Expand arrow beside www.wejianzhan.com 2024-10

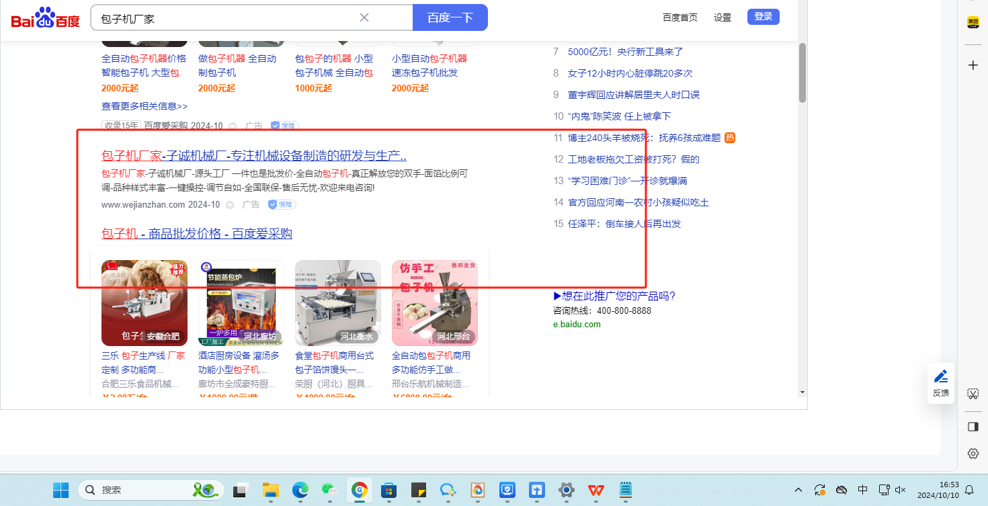(x=230, y=205)
